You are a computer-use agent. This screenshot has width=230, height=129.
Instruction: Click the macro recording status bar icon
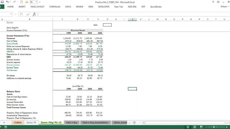tap(6, 127)
